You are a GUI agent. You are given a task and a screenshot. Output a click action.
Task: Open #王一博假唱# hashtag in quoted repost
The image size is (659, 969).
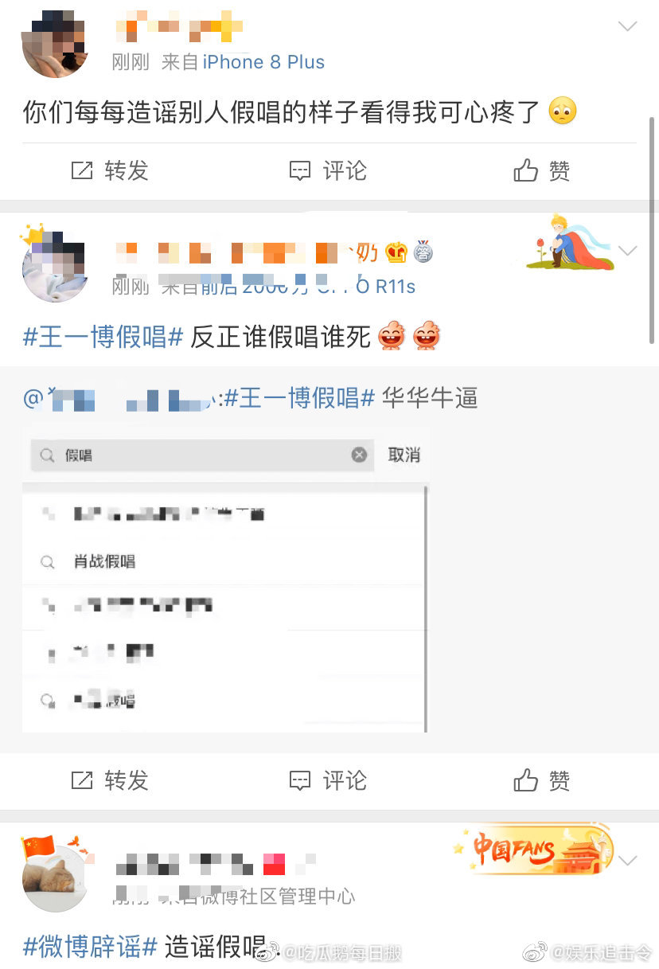pos(299,397)
